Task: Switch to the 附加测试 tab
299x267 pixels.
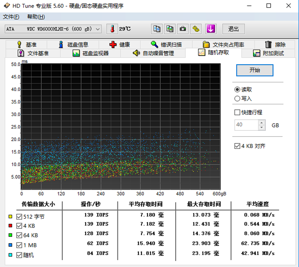Action: 268,53
